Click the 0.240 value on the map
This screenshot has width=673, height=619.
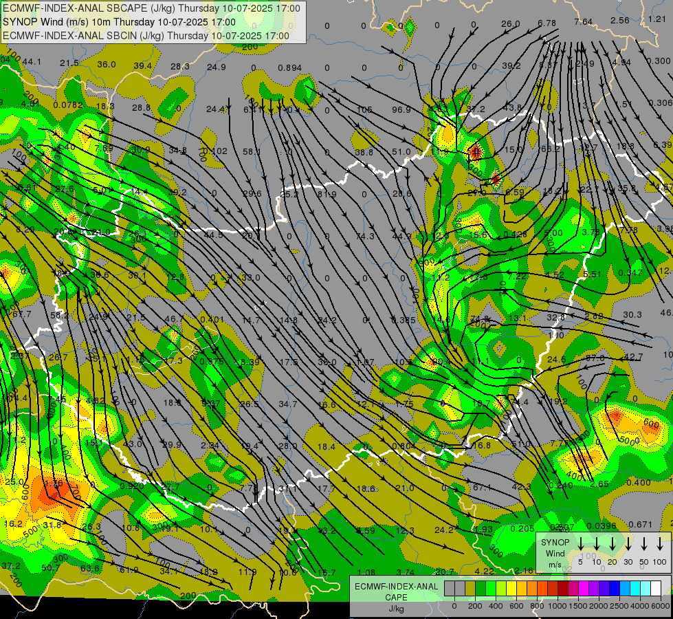point(561,486)
